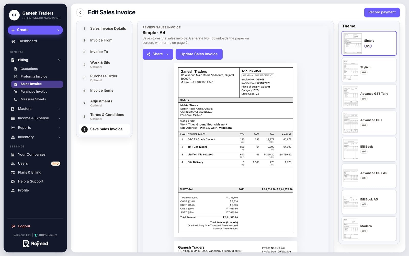Click the Inventory boxes icon
Screen dimensions: 409x256
13,137
